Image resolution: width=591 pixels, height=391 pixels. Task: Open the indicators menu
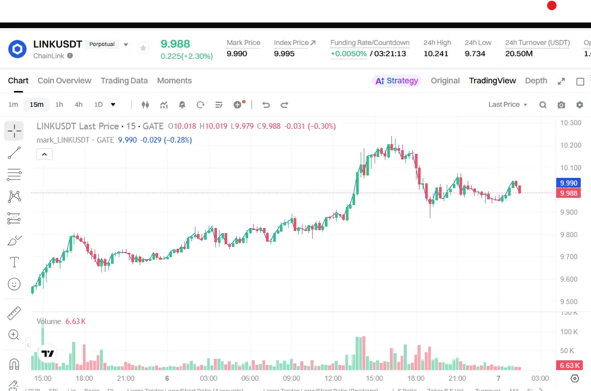tap(164, 105)
